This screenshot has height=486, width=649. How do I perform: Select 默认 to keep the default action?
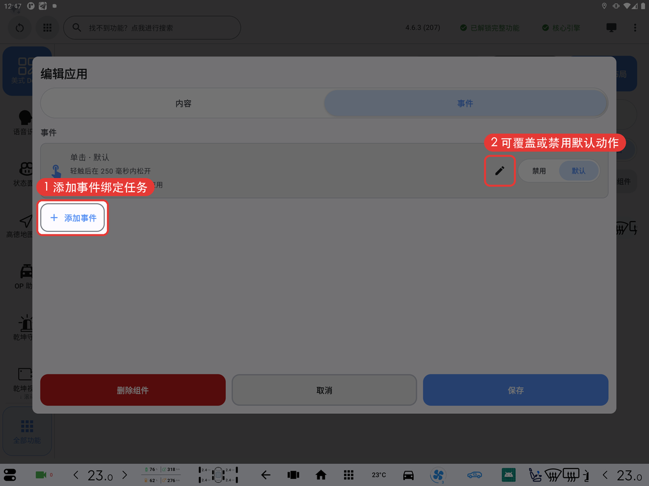(579, 171)
